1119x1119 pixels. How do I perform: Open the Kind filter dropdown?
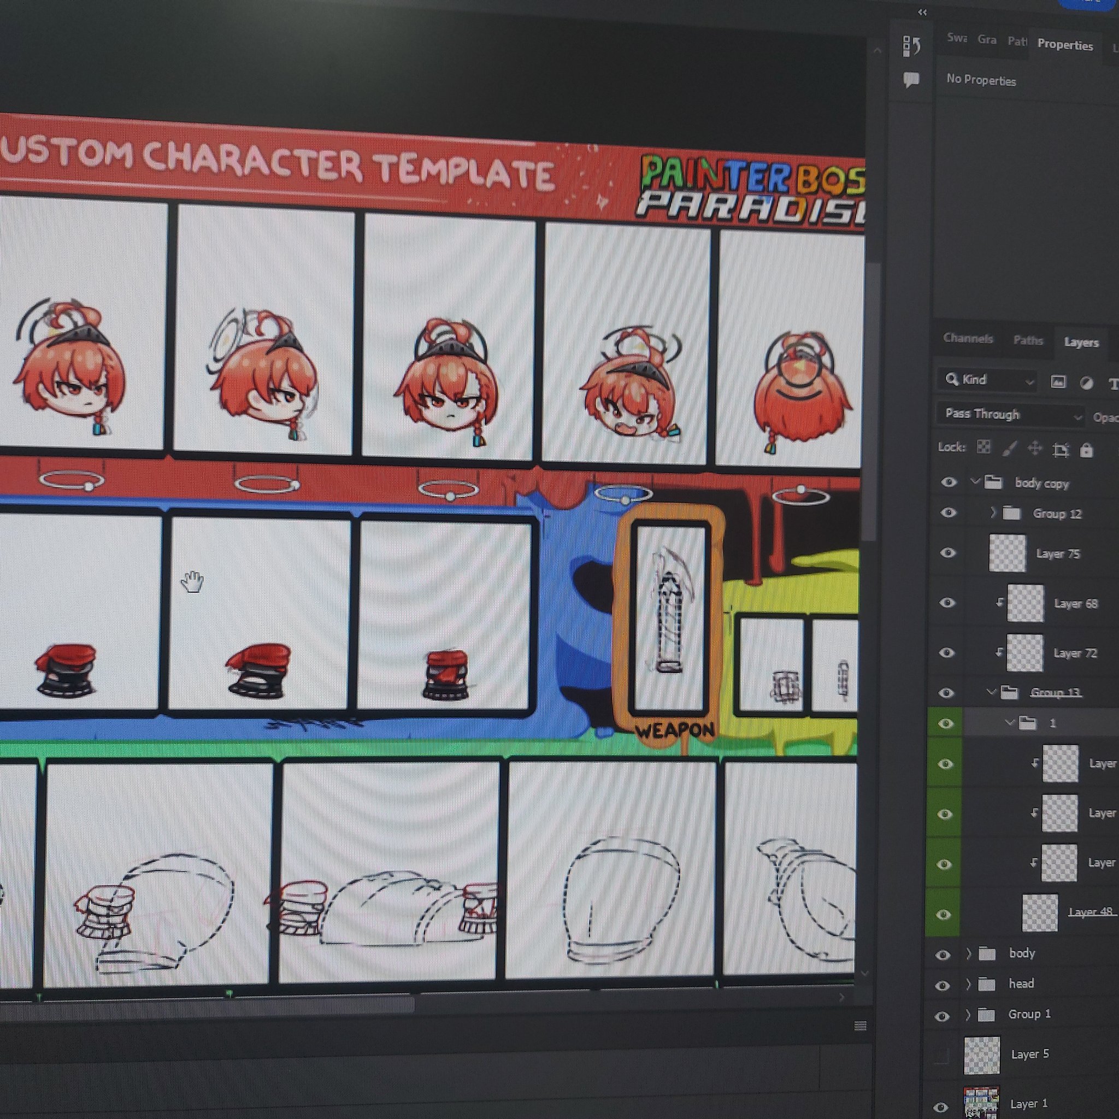coord(987,380)
